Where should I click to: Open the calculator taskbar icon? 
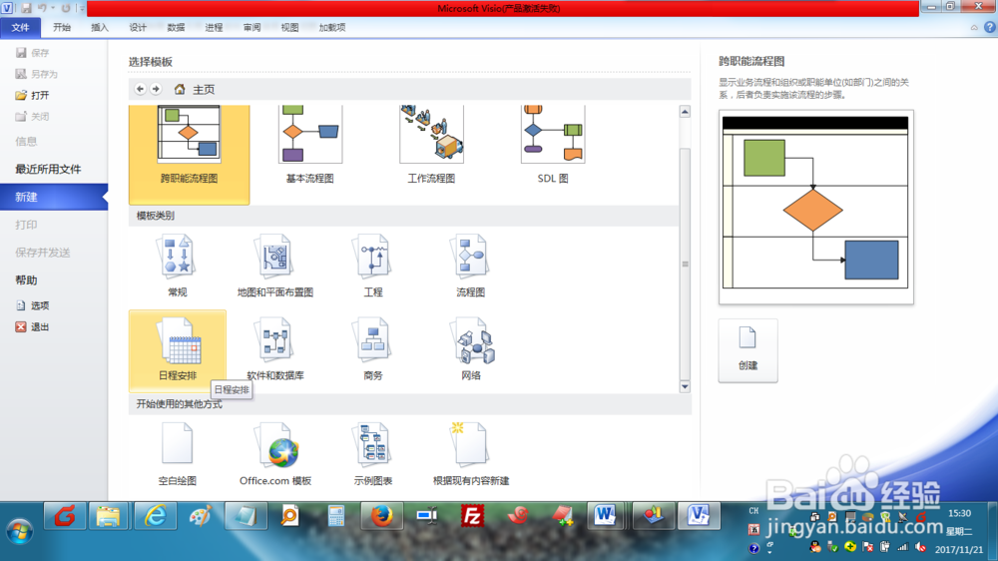[336, 516]
